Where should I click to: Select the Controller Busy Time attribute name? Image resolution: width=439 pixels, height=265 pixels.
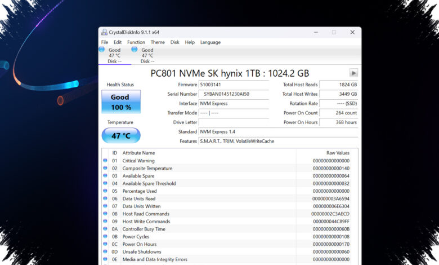click(x=144, y=229)
